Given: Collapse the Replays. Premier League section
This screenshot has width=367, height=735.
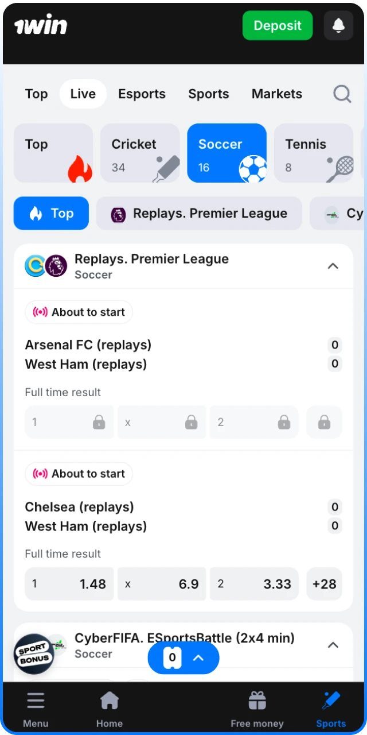Looking at the screenshot, I should coord(333,266).
